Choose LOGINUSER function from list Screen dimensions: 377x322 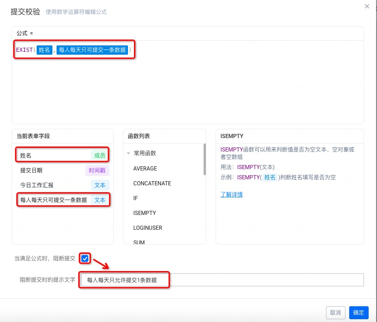pos(147,228)
